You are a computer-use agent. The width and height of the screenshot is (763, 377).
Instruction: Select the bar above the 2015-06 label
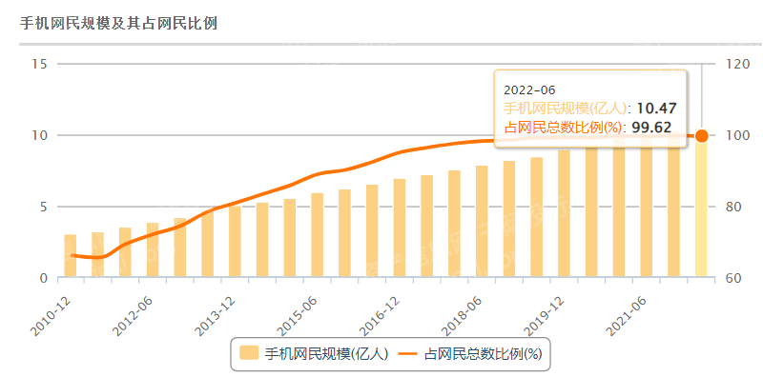coord(318,235)
